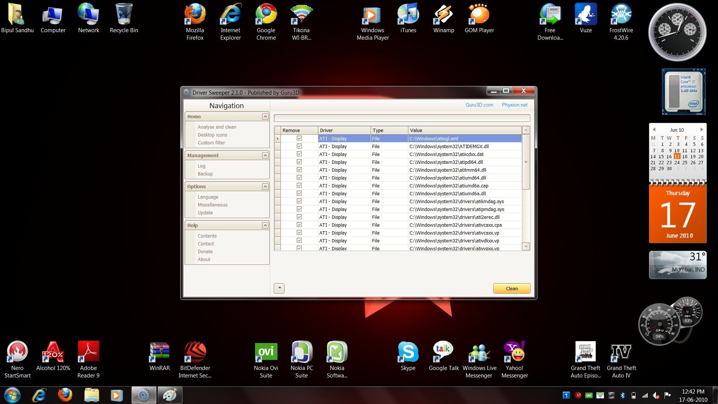Launch the iTunes desktop shortcut

tap(408, 19)
